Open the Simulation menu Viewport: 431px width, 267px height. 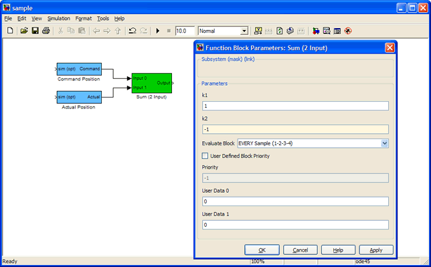(58, 19)
